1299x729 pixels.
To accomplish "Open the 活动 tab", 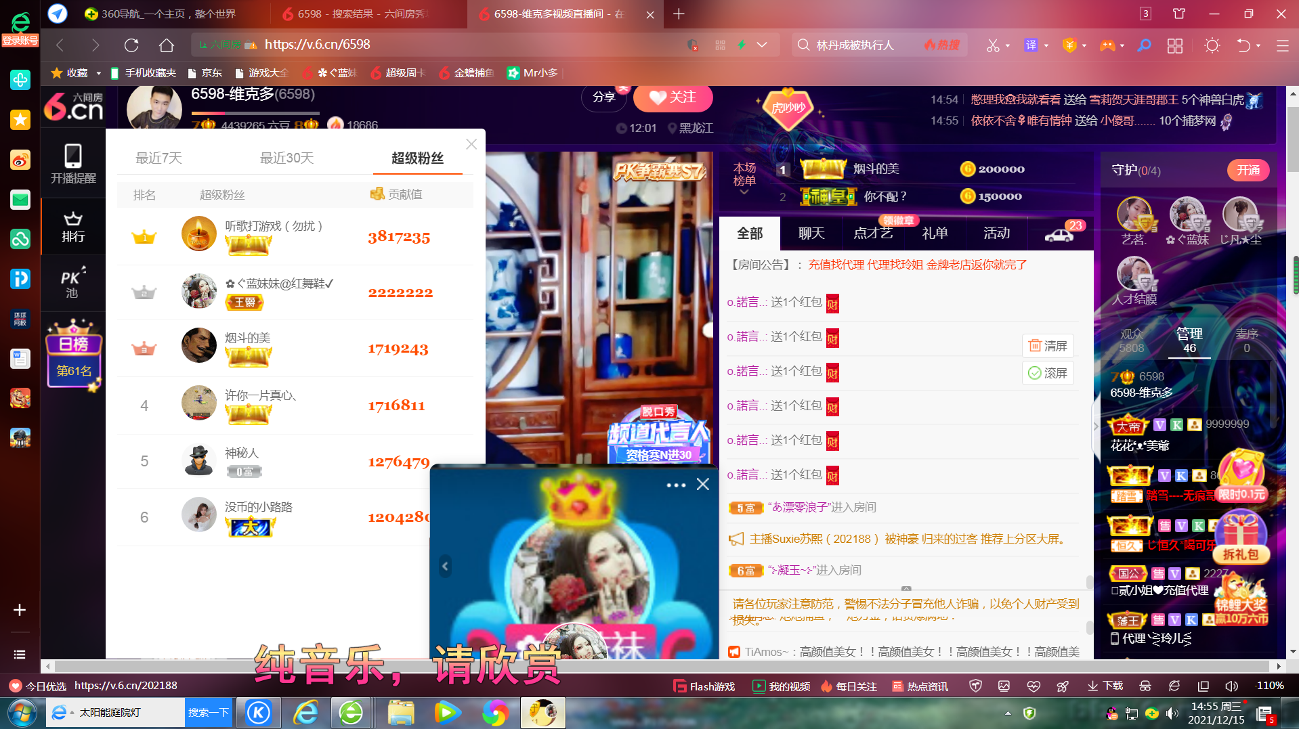I will tap(996, 234).
